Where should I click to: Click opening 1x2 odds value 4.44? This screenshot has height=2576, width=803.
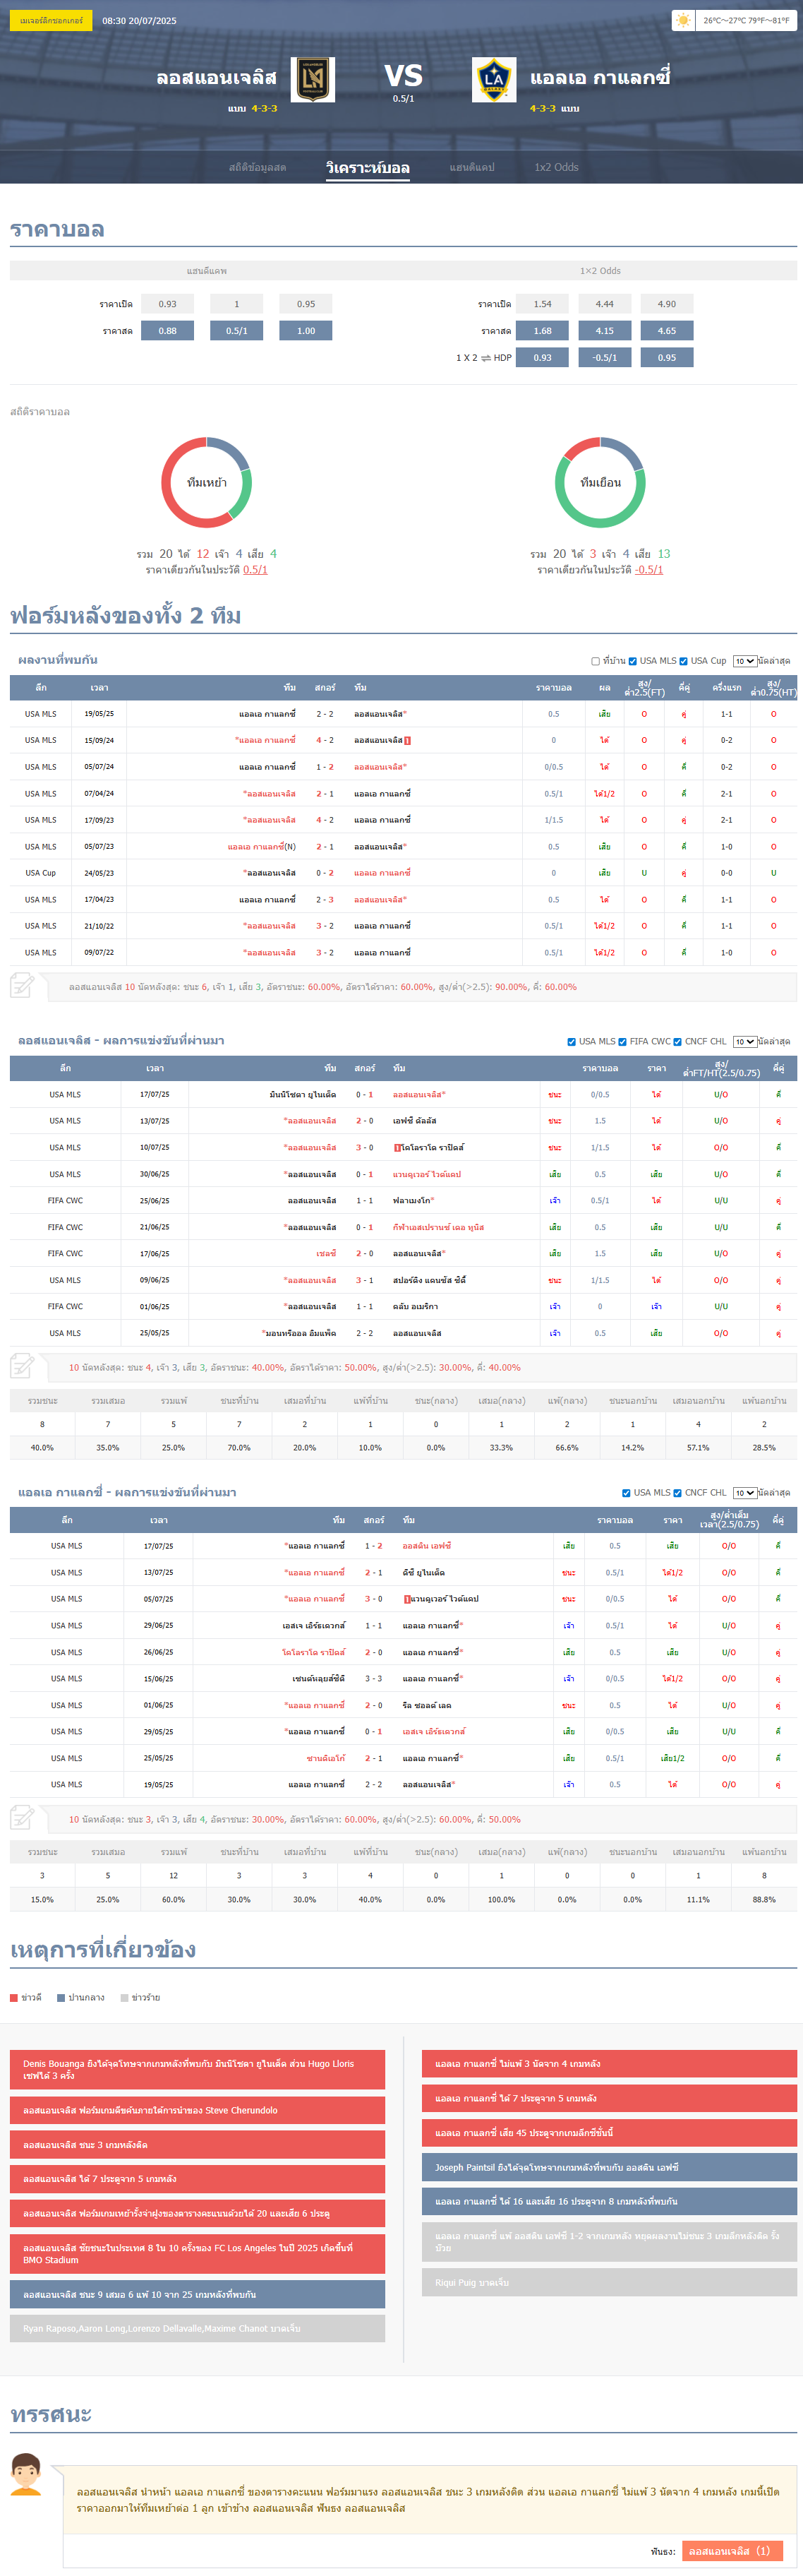click(x=604, y=304)
